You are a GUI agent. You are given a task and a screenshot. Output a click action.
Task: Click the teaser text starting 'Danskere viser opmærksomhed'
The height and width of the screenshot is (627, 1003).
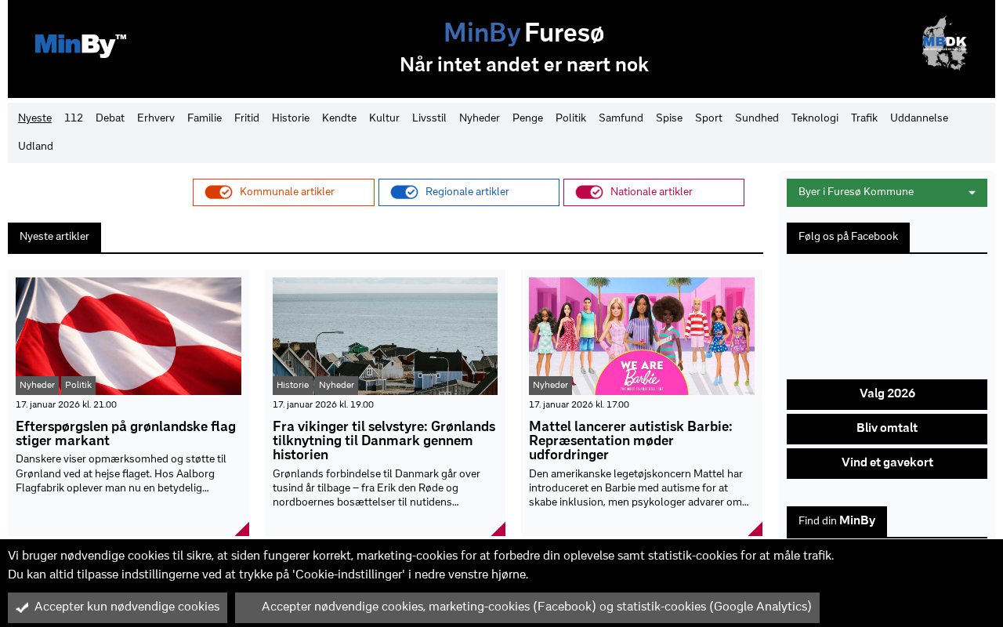pyautogui.click(x=121, y=474)
